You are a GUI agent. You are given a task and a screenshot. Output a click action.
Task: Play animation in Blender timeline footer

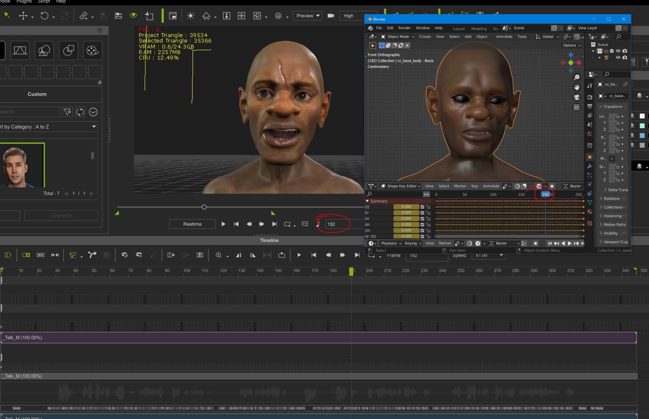(569, 243)
